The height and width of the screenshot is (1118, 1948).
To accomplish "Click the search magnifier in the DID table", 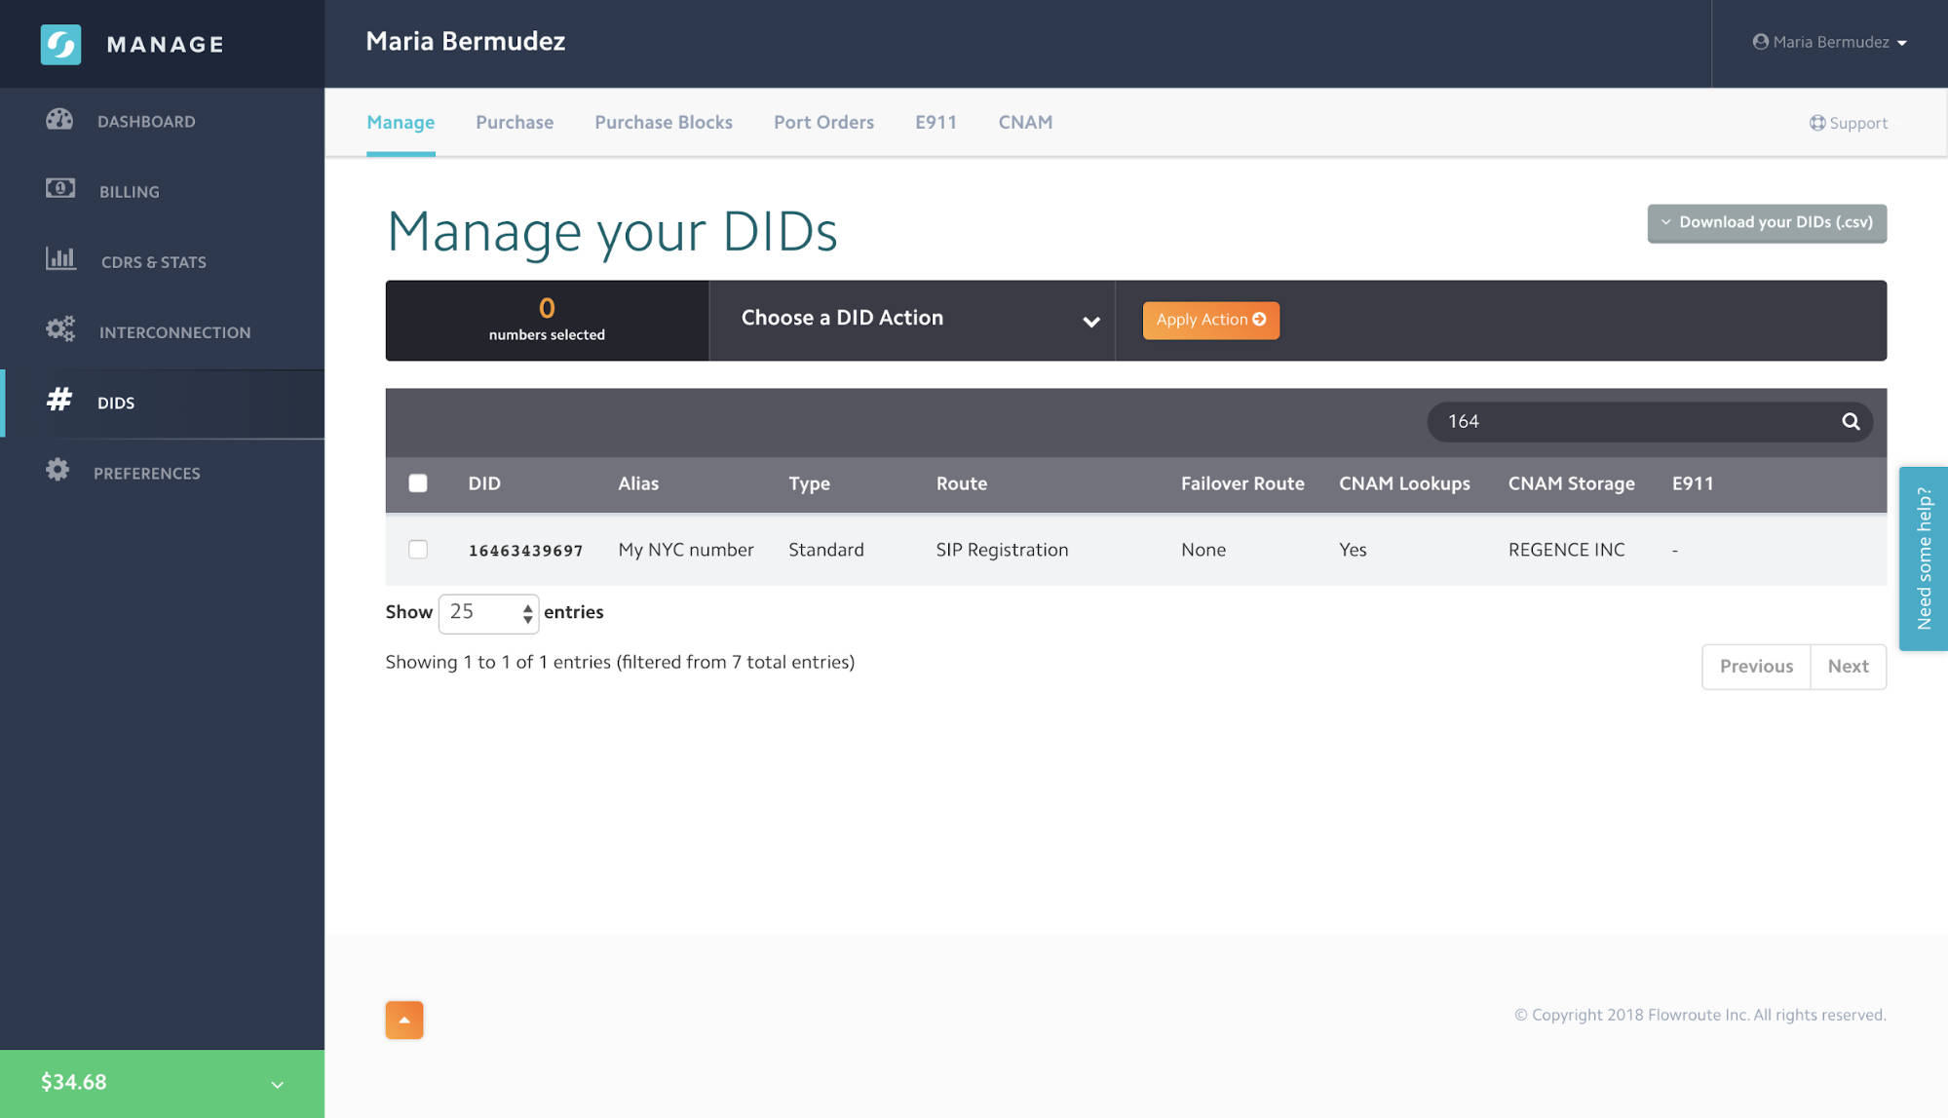I will click(1850, 422).
